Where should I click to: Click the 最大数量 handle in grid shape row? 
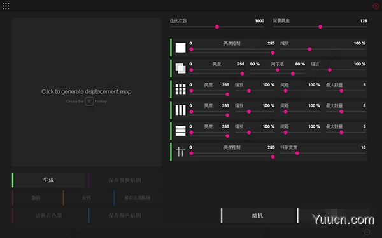coord(341,91)
